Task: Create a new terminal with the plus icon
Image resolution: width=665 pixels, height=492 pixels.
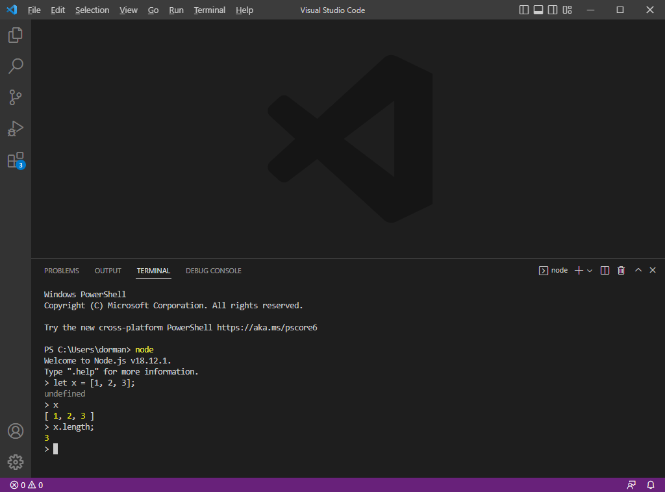Action: point(578,270)
